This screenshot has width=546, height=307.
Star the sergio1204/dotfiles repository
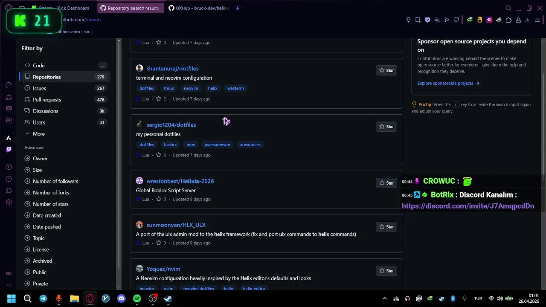pos(386,127)
